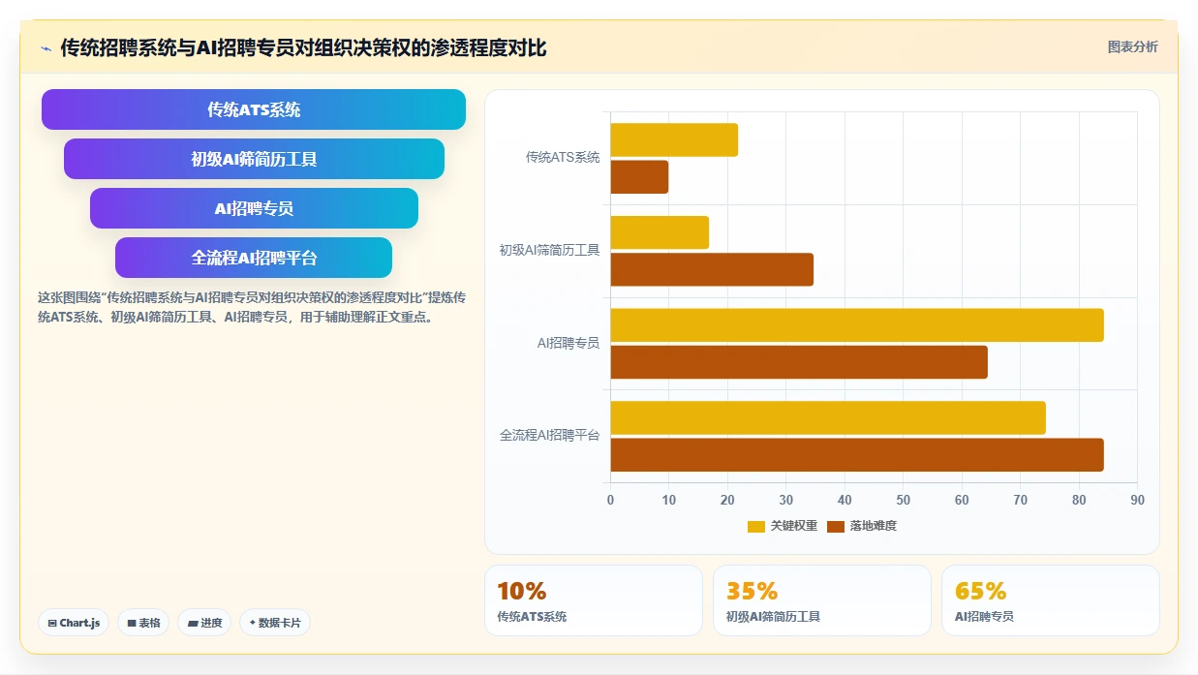1198x675 pixels.
Task: Select the 初级AI筛简历工具 funnel bar
Action: pyautogui.click(x=254, y=159)
